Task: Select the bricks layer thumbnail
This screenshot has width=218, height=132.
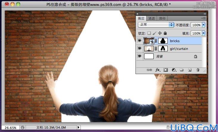Action: point(149,41)
